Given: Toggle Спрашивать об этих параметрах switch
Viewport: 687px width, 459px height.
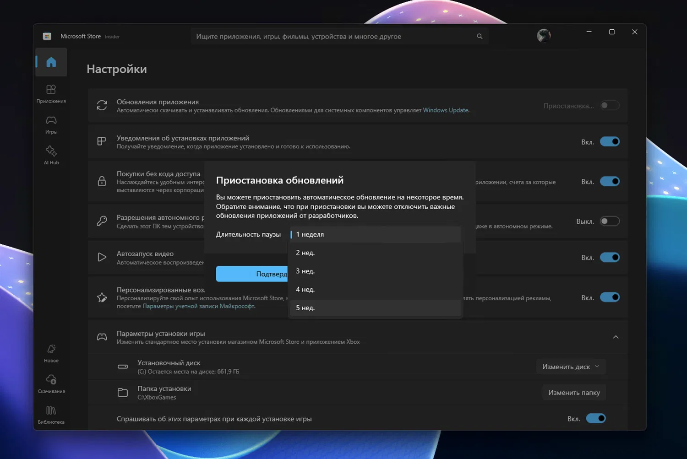Looking at the screenshot, I should pyautogui.click(x=596, y=418).
